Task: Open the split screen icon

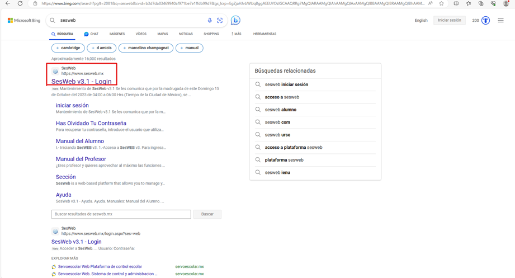Action: [456, 3]
